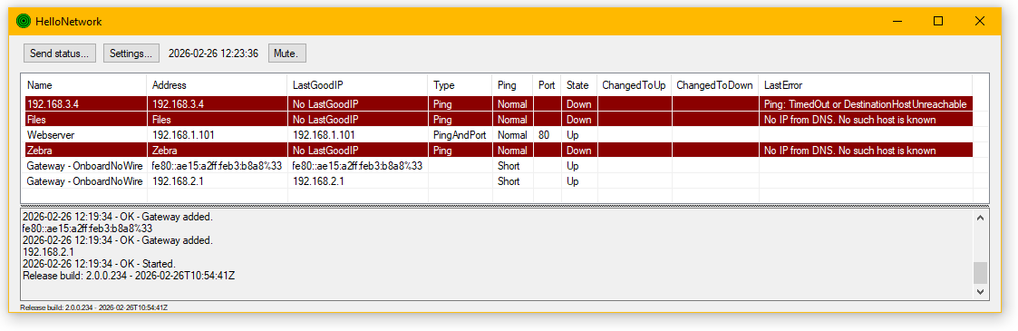The height and width of the screenshot is (331, 1018).
Task: Click the PingAndPort type cell
Action: [459, 135]
